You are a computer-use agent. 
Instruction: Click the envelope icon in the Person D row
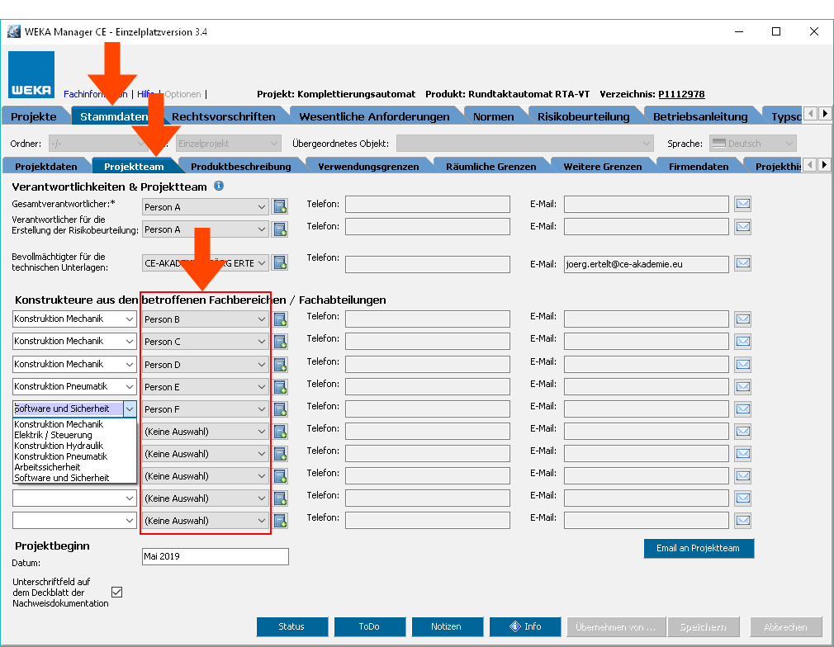coord(742,364)
